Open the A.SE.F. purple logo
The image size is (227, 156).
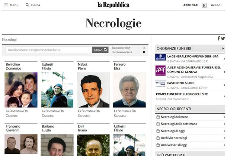160,71
